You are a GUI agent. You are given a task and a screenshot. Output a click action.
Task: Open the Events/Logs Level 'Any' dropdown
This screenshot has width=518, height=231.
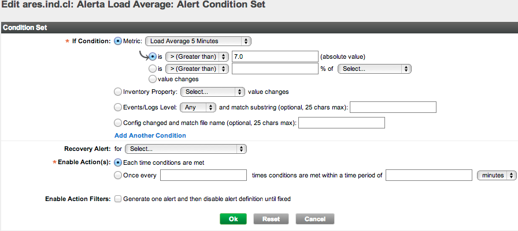pos(198,107)
